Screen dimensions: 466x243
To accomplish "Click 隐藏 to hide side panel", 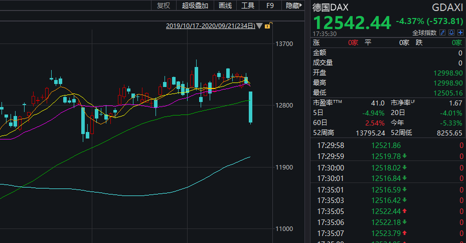I will [x=293, y=5].
